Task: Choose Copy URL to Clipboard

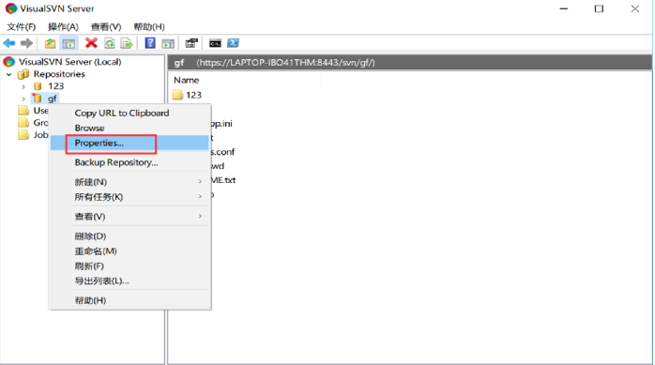Action: click(x=129, y=114)
